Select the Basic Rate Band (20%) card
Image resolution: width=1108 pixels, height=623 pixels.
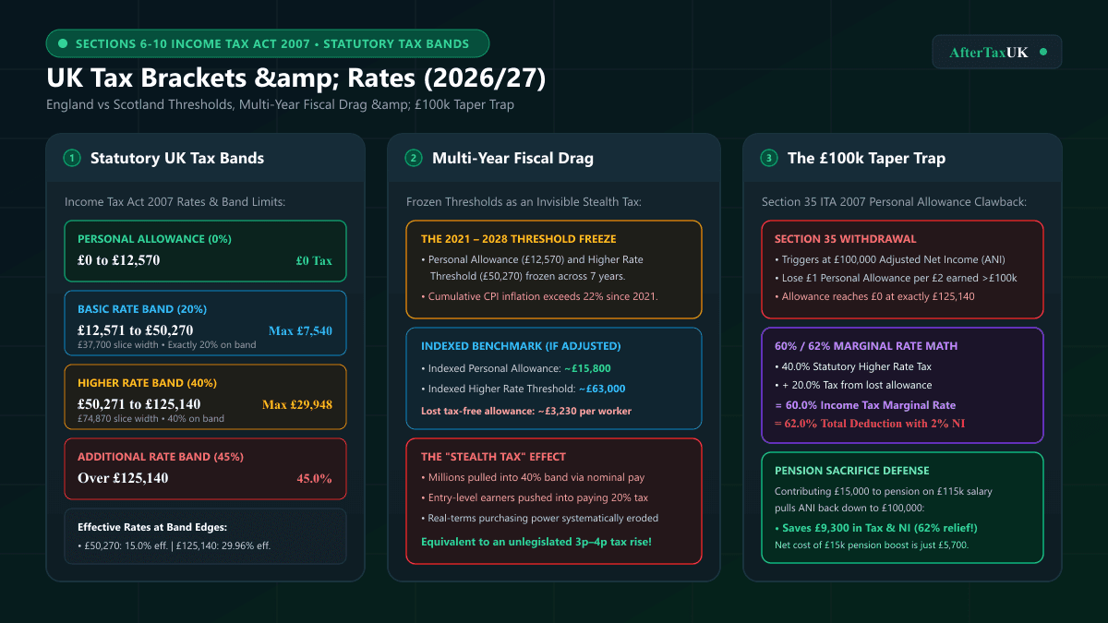pyautogui.click(x=205, y=323)
